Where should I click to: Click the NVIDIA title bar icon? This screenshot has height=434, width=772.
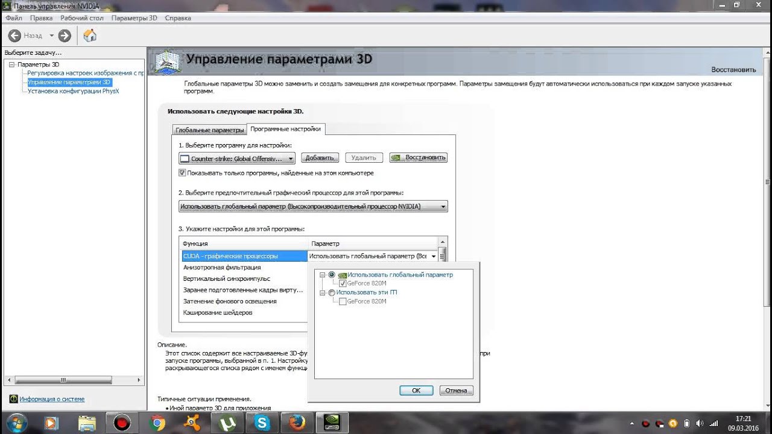click(7, 5)
